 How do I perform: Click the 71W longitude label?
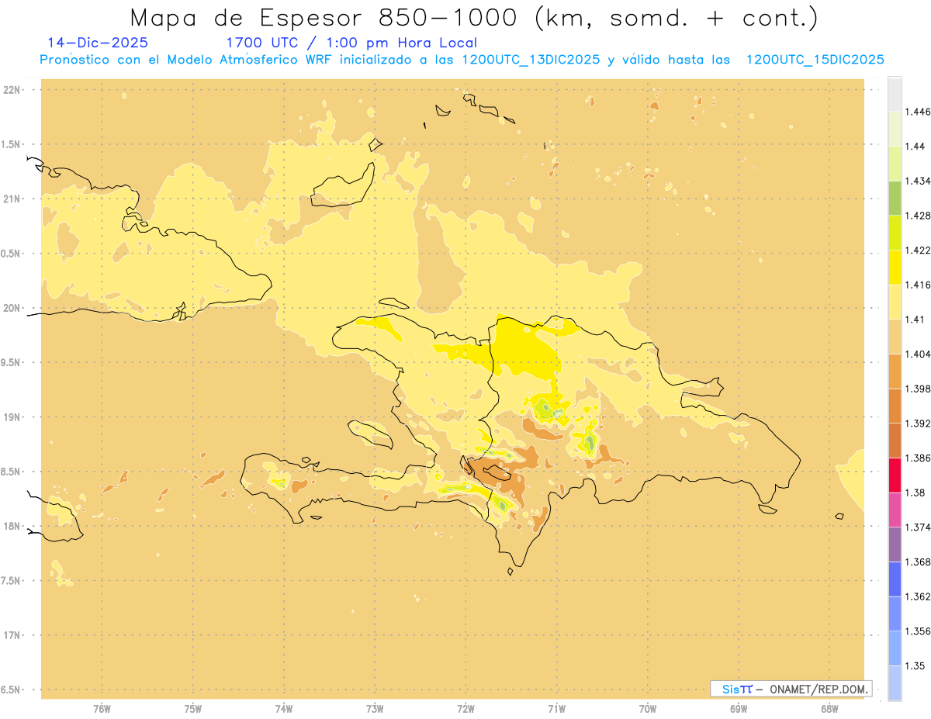(557, 709)
